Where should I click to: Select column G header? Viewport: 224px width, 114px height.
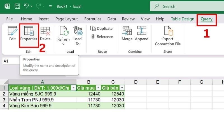pyautogui.click(x=201, y=82)
